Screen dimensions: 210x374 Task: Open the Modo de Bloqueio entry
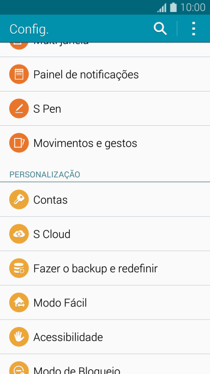(105, 364)
